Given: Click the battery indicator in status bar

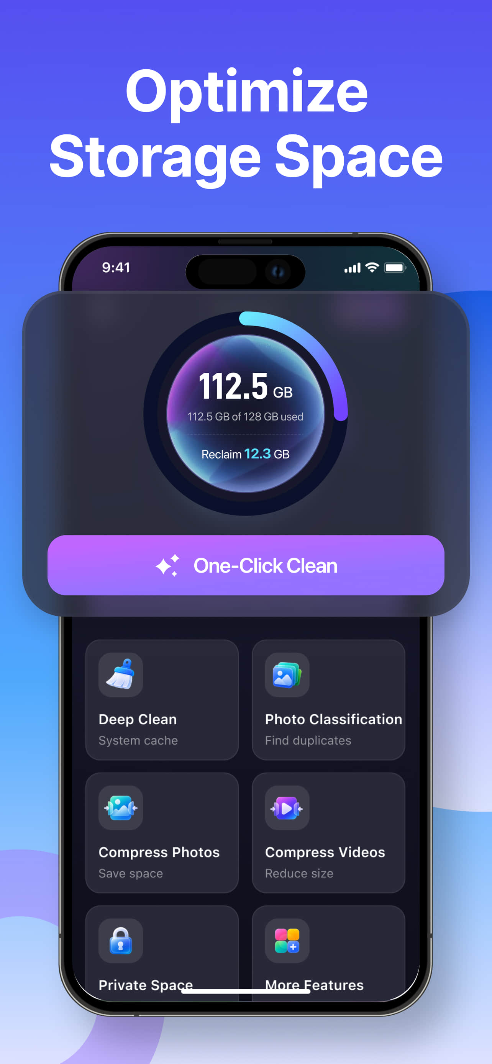Looking at the screenshot, I should coord(395,268).
